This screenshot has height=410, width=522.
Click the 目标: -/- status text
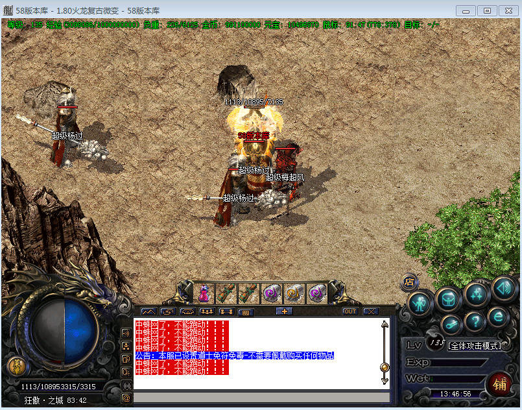coord(421,25)
